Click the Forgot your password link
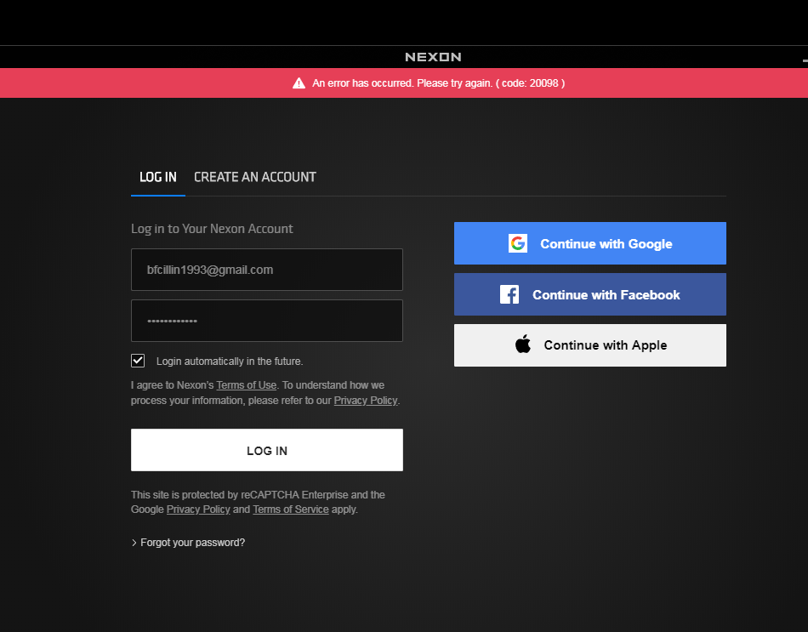The image size is (808, 632). (193, 543)
